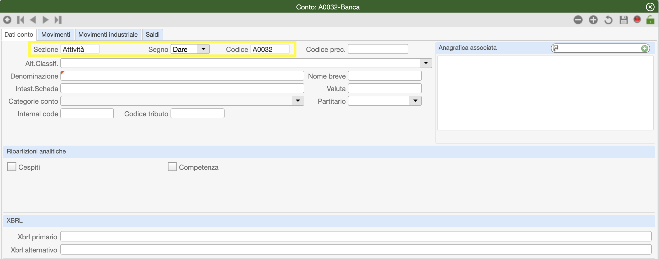The height and width of the screenshot is (259, 659).
Task: Click the plus add record icon
Action: [593, 20]
